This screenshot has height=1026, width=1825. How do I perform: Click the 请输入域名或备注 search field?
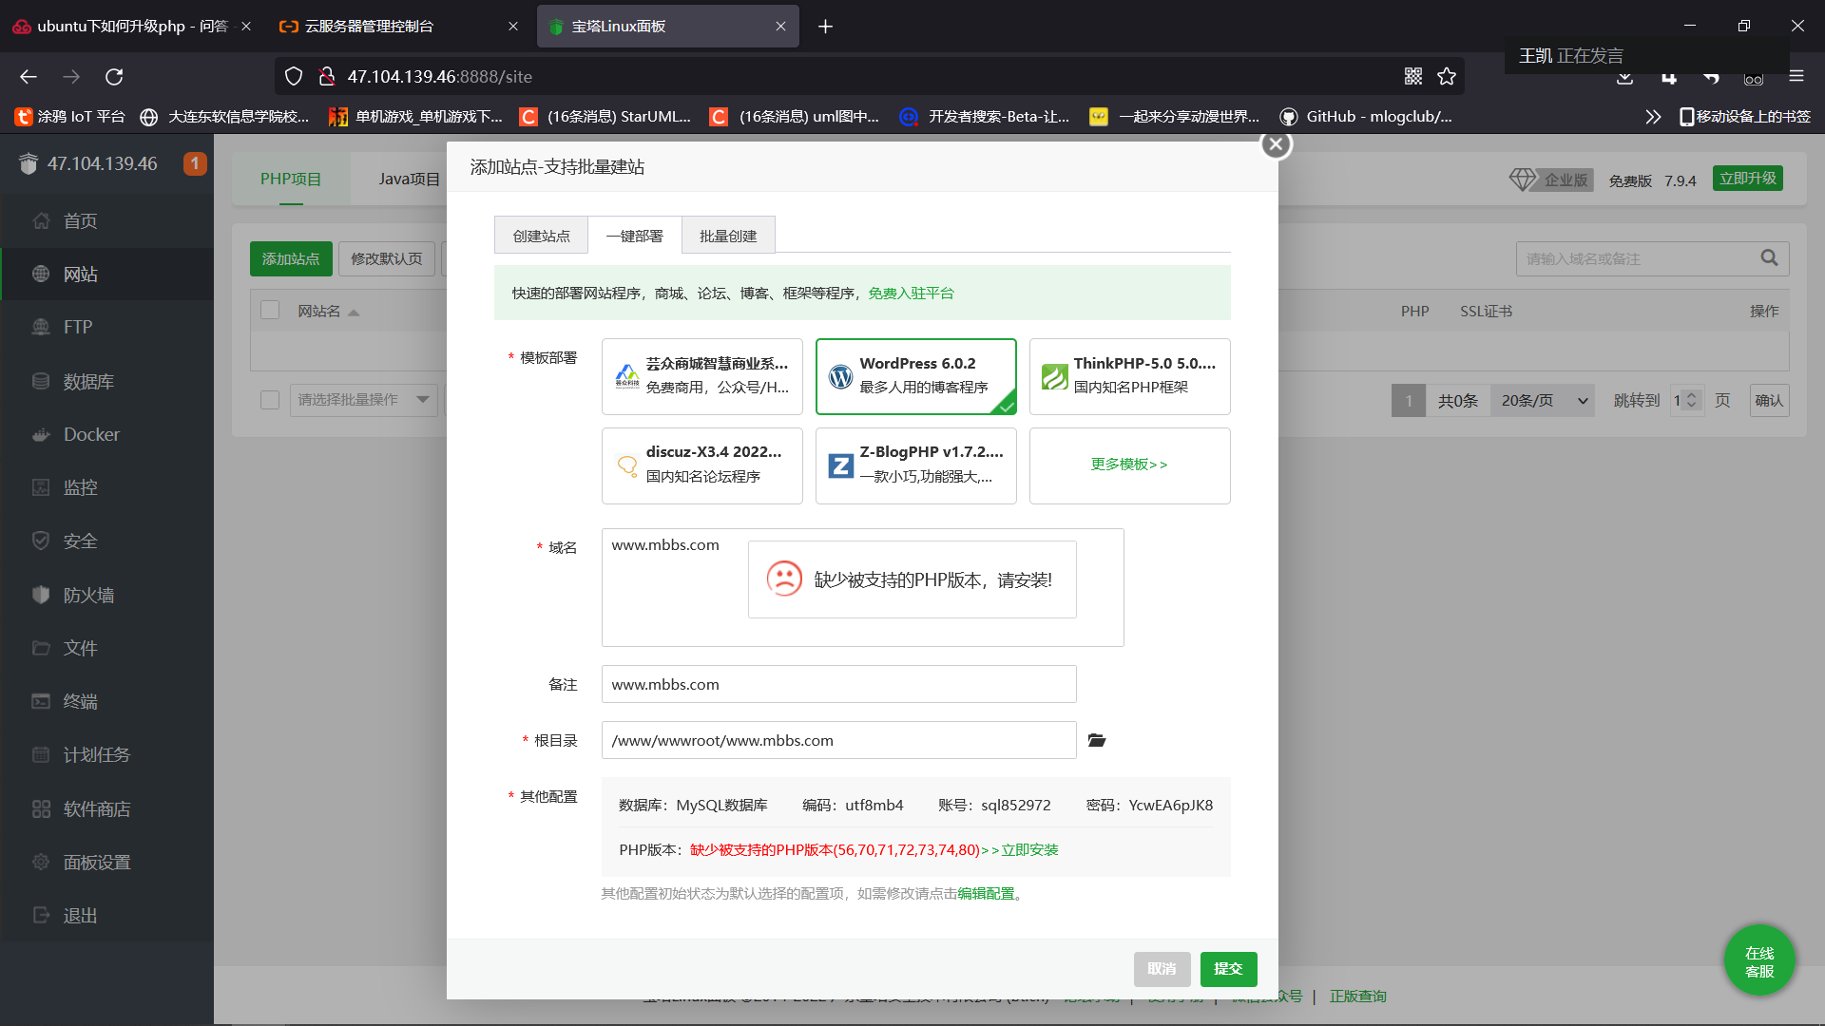[1652, 258]
